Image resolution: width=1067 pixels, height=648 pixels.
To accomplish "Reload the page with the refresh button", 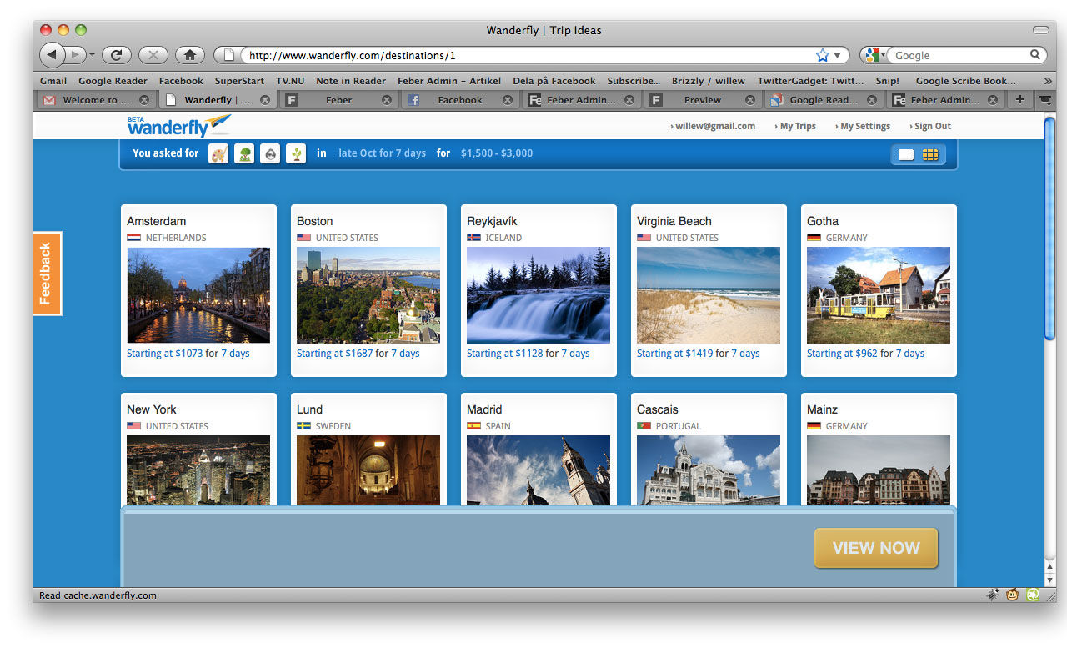I will [x=117, y=55].
